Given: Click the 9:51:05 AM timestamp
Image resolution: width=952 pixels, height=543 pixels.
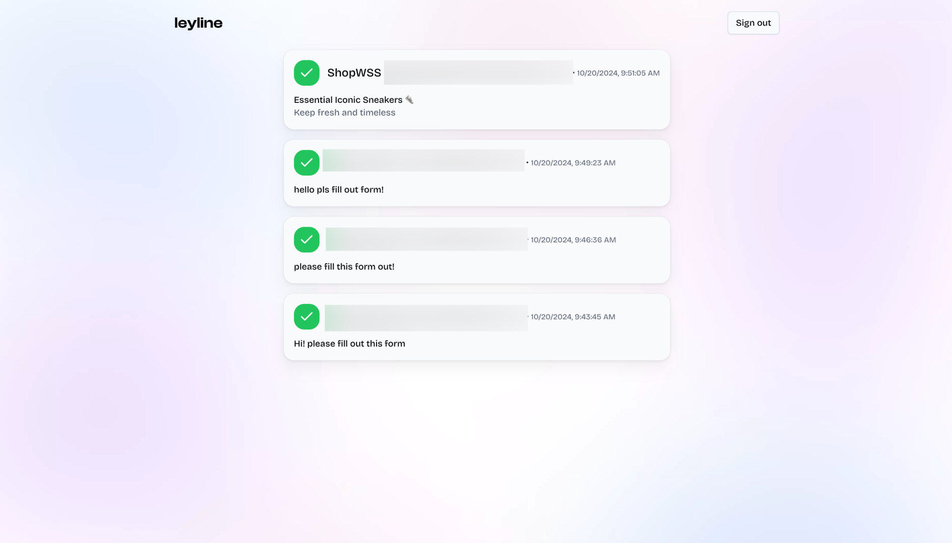Looking at the screenshot, I should pyautogui.click(x=618, y=73).
